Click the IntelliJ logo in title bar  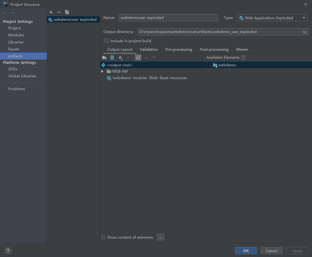(x=5, y=4)
